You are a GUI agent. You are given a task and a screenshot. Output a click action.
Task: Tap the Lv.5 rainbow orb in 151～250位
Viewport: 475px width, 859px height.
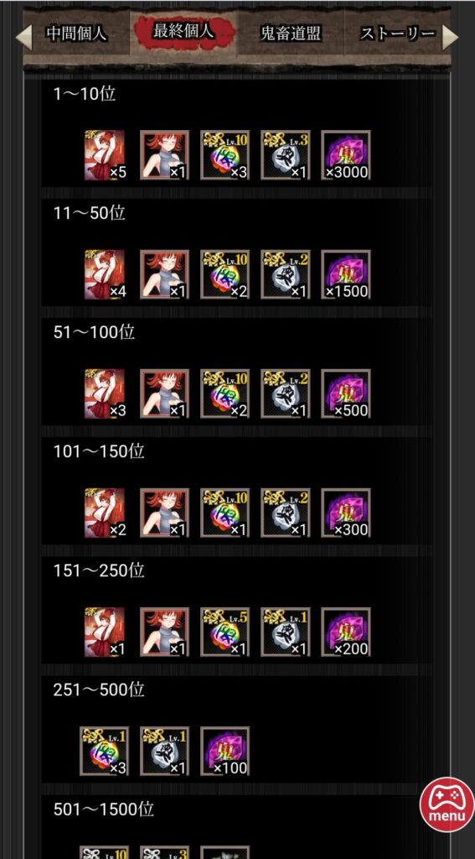[225, 633]
